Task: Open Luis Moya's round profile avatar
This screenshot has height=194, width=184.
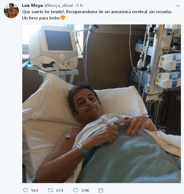Action: (x=11, y=11)
